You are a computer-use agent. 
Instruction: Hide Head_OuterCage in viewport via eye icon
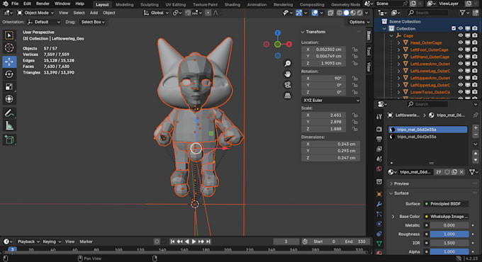(461, 42)
